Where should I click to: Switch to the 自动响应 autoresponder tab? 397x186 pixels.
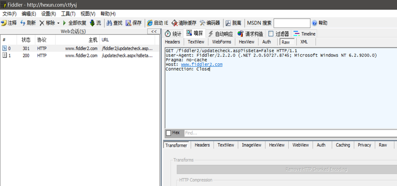click(220, 34)
